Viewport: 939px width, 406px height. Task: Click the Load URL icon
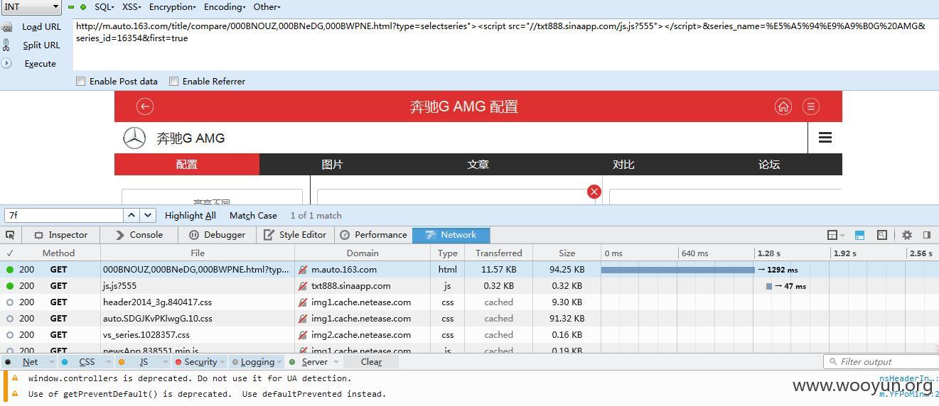7,27
